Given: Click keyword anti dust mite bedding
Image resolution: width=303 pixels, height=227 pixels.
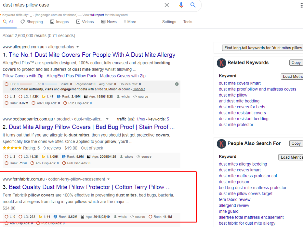Looking at the screenshot, I should [x=239, y=101].
